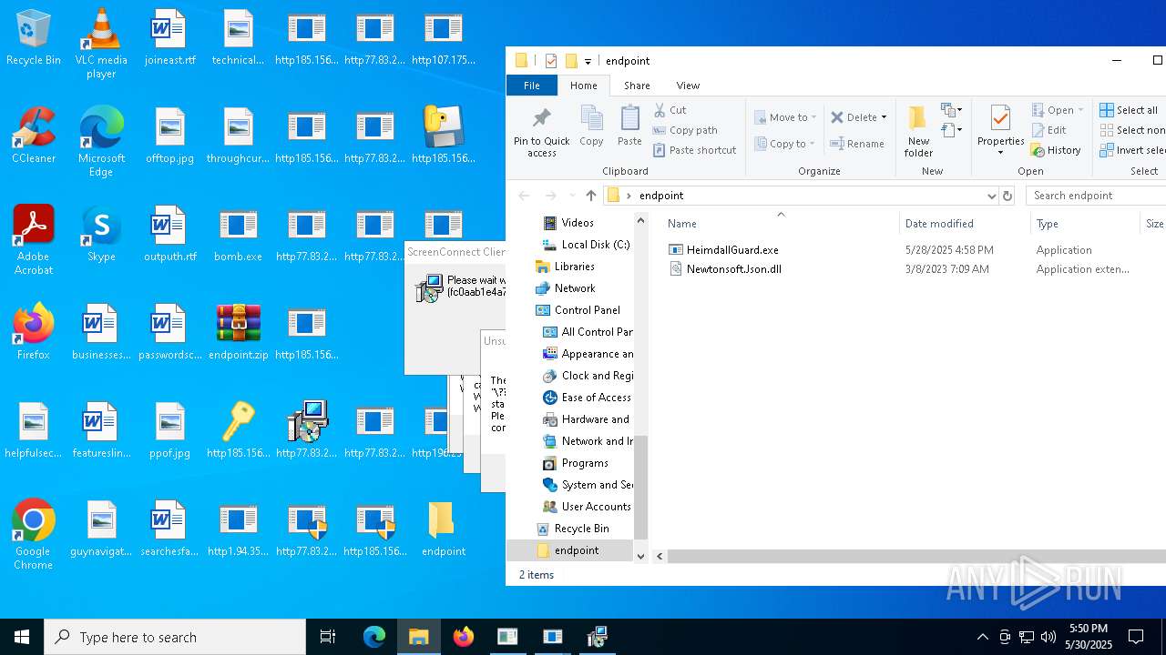Screen dimensions: 1166x655
Task: Select the HeimdallGuard.exe file
Action: click(x=732, y=250)
